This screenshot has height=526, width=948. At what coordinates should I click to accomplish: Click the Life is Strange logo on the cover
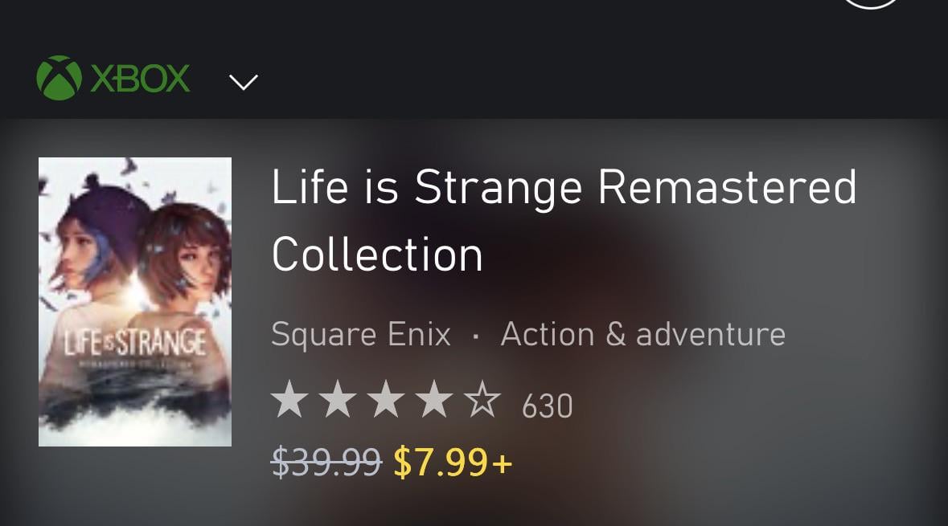tap(135, 344)
